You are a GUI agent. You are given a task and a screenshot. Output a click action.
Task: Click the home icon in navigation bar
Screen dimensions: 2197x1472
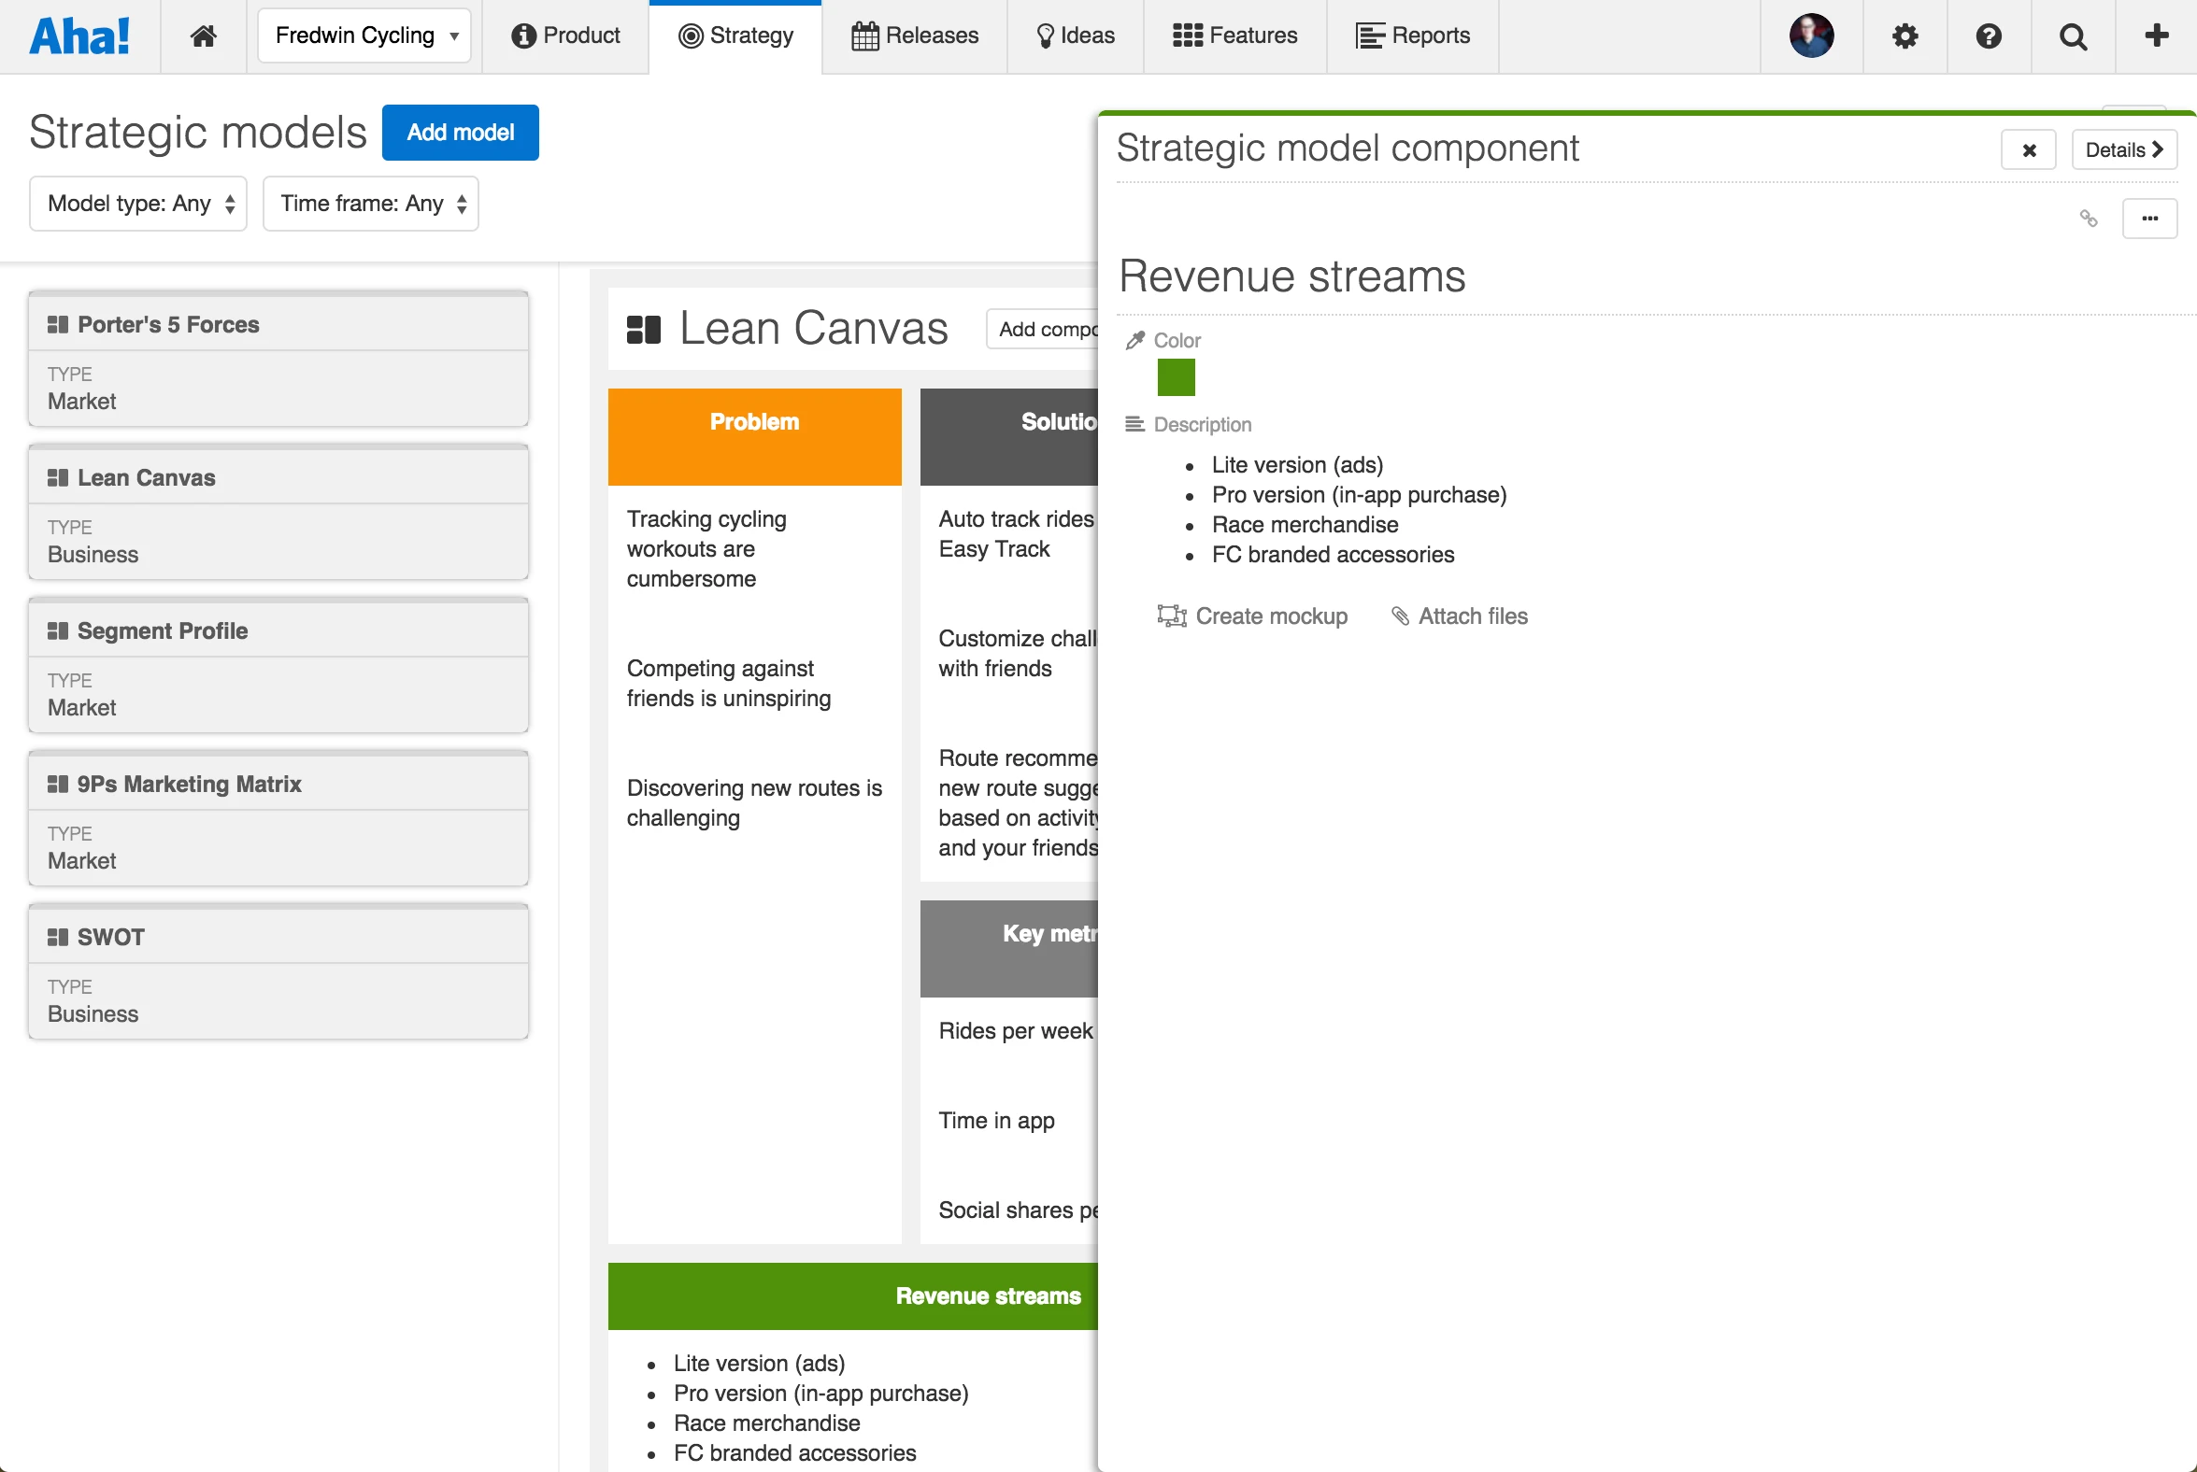203,35
